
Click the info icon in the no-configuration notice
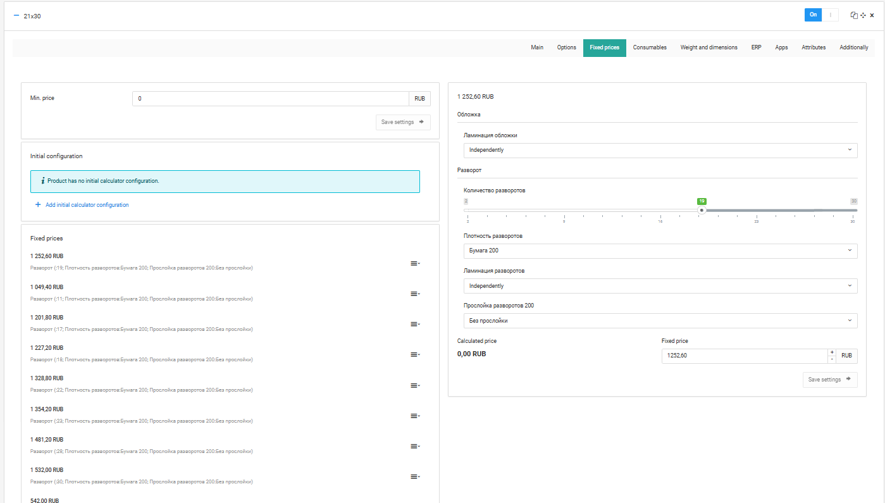pos(42,181)
